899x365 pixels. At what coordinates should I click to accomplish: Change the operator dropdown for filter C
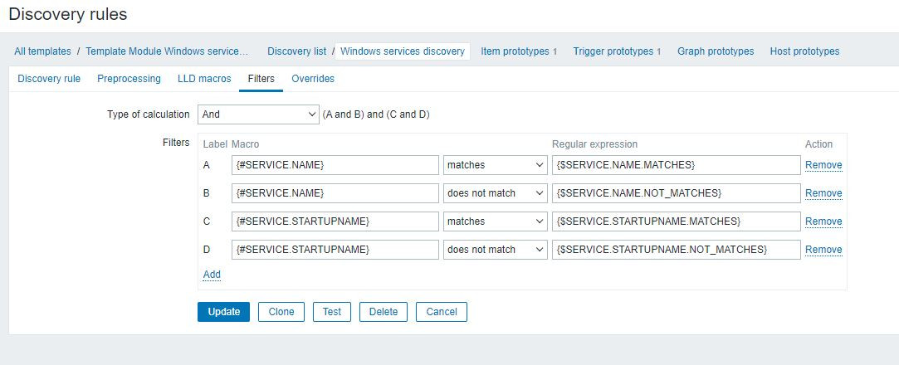tap(494, 221)
